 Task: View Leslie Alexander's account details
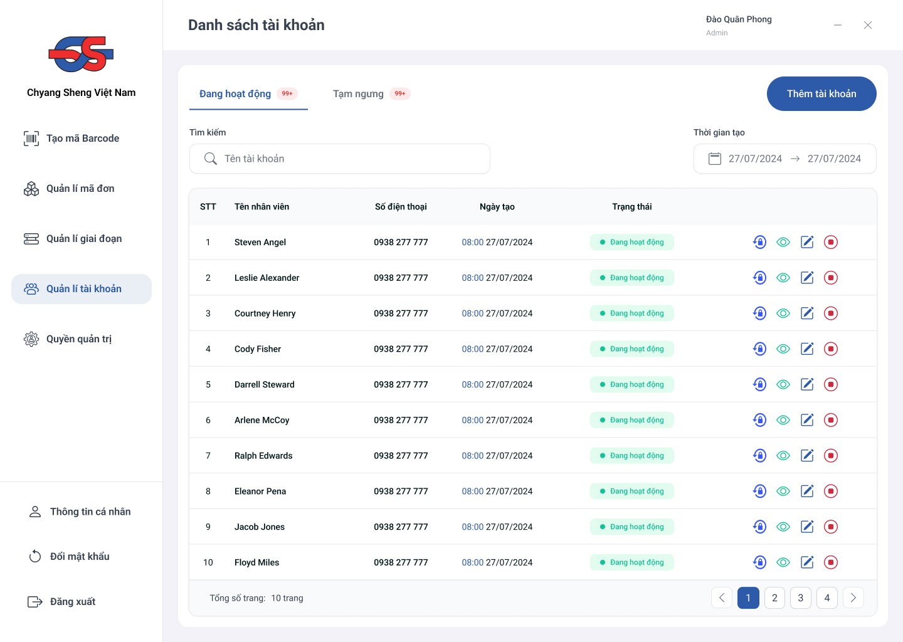point(783,278)
